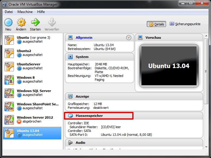Click the 'Ubuntu (64 bit)' Betriebssystem value

click(105, 49)
